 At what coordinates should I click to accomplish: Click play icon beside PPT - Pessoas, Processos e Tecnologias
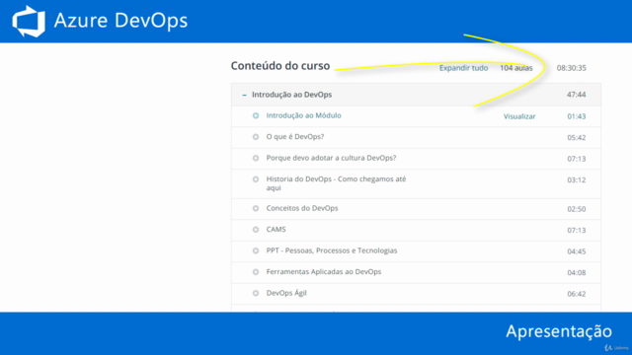pos(256,250)
